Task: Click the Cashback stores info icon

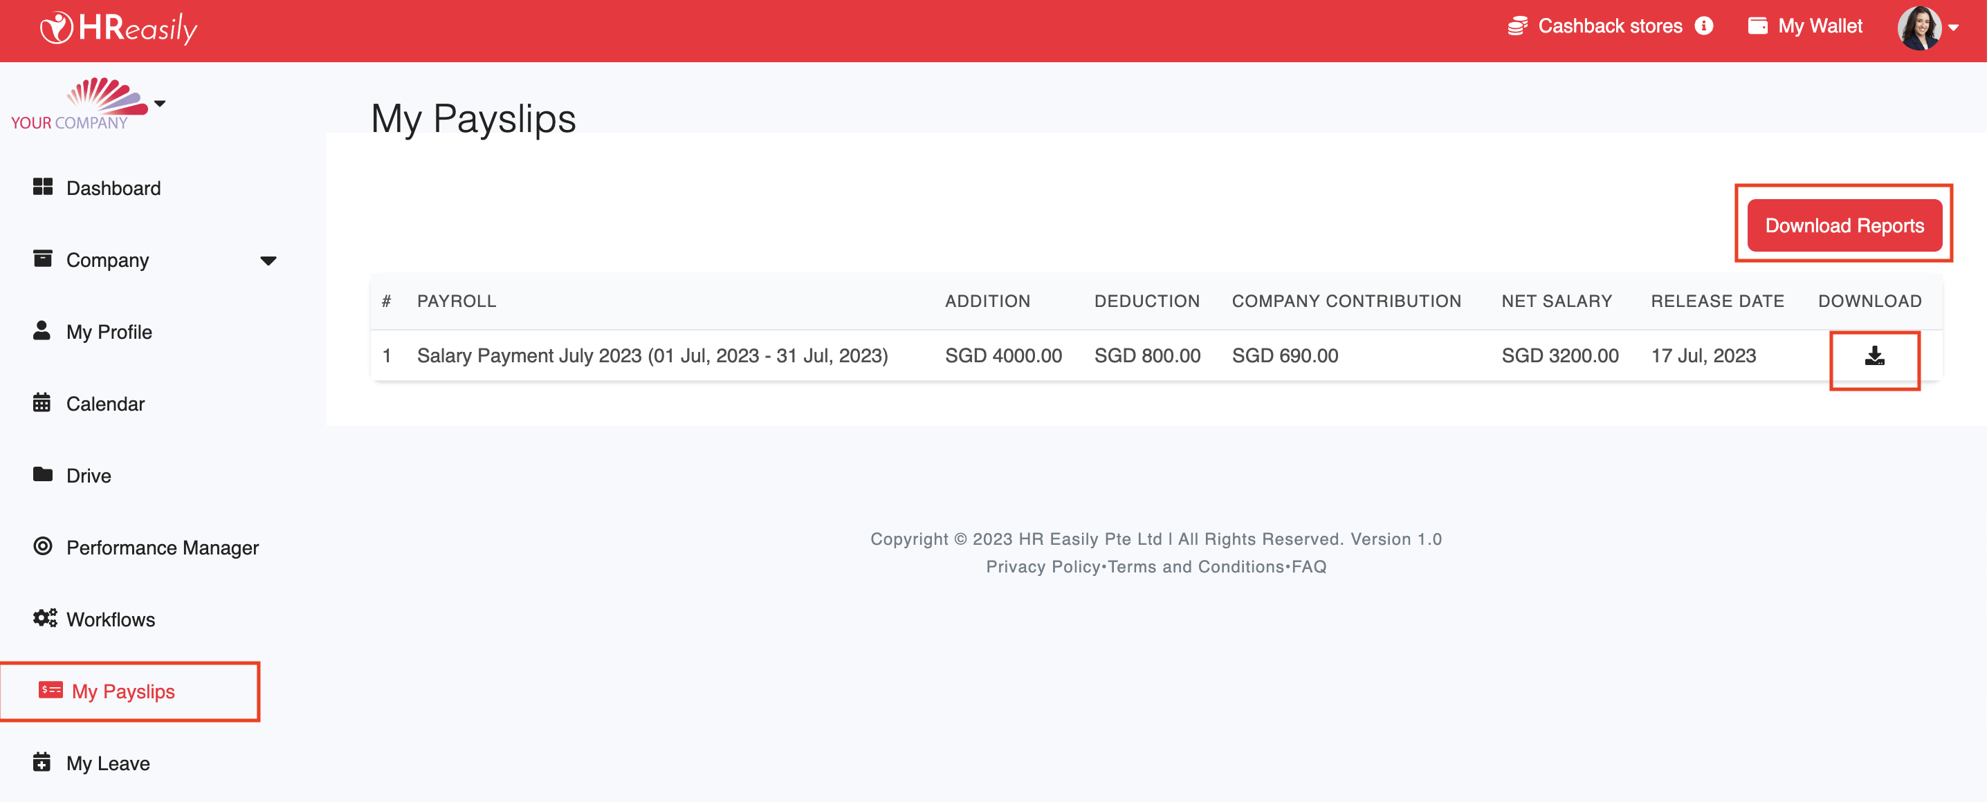Action: pos(1703,26)
